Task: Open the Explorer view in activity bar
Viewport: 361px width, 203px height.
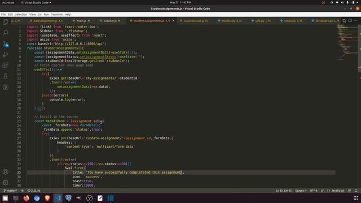Action: tap(5, 22)
